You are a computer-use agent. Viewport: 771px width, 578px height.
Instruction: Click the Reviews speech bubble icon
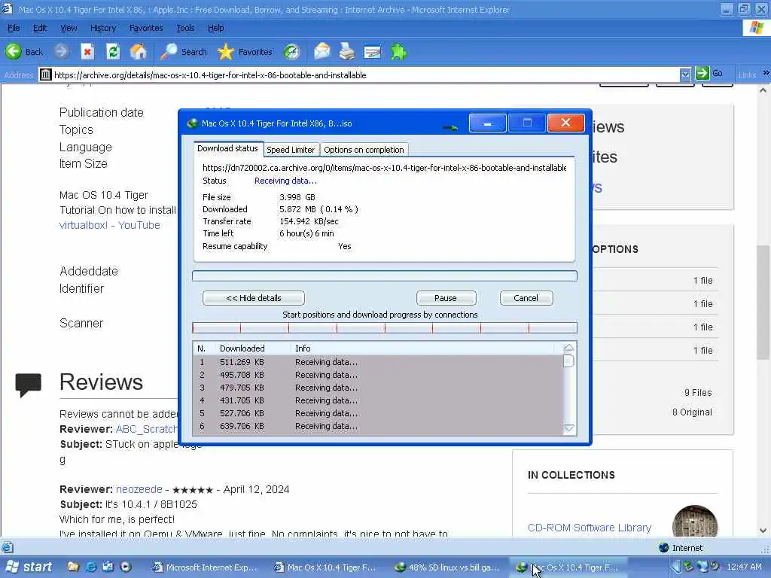pyautogui.click(x=28, y=385)
